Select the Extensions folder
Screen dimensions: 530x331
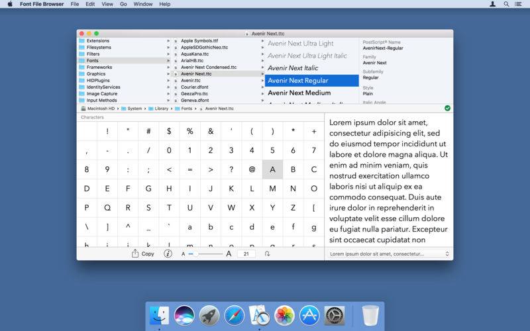(97, 40)
